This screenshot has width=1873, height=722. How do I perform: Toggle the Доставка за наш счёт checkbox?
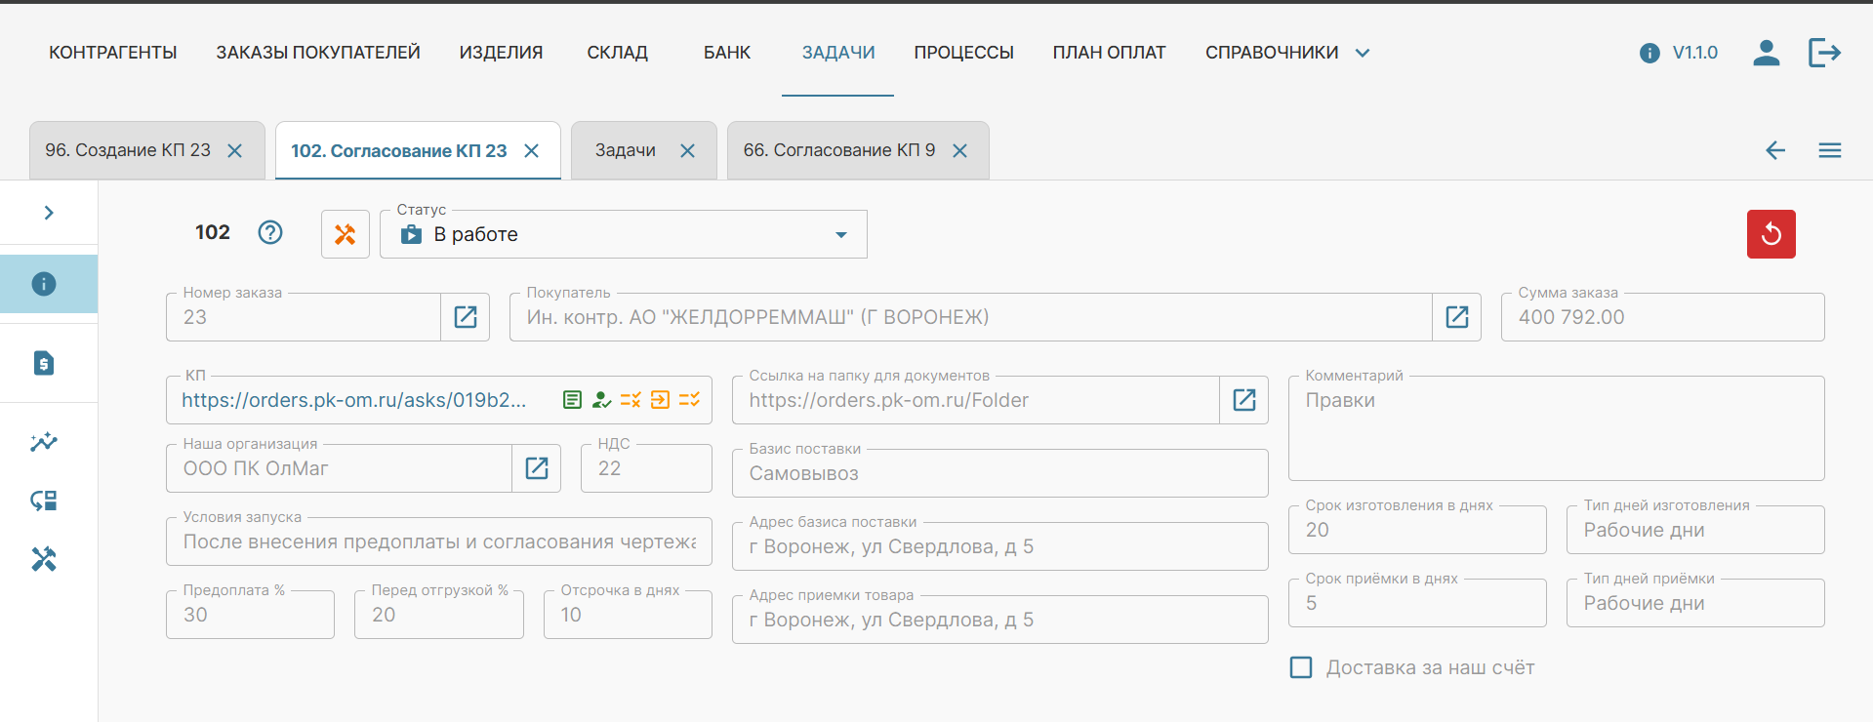pos(1301,667)
